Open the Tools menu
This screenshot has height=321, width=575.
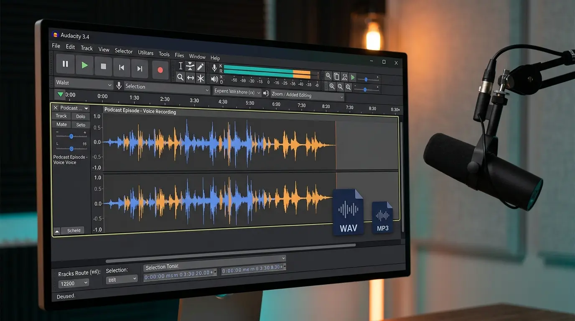164,54
